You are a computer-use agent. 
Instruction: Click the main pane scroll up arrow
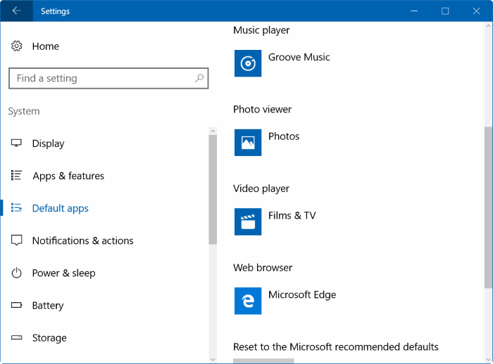[488, 27]
